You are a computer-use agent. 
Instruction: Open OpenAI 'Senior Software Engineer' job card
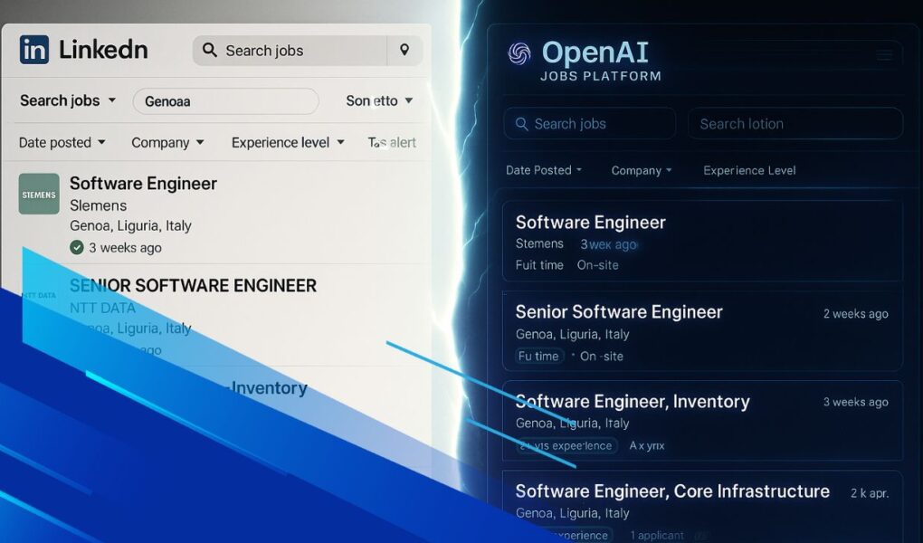(x=702, y=331)
